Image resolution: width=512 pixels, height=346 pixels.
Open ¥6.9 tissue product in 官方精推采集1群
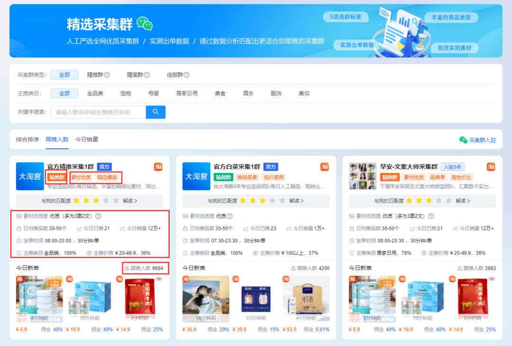pyautogui.click(x=39, y=299)
